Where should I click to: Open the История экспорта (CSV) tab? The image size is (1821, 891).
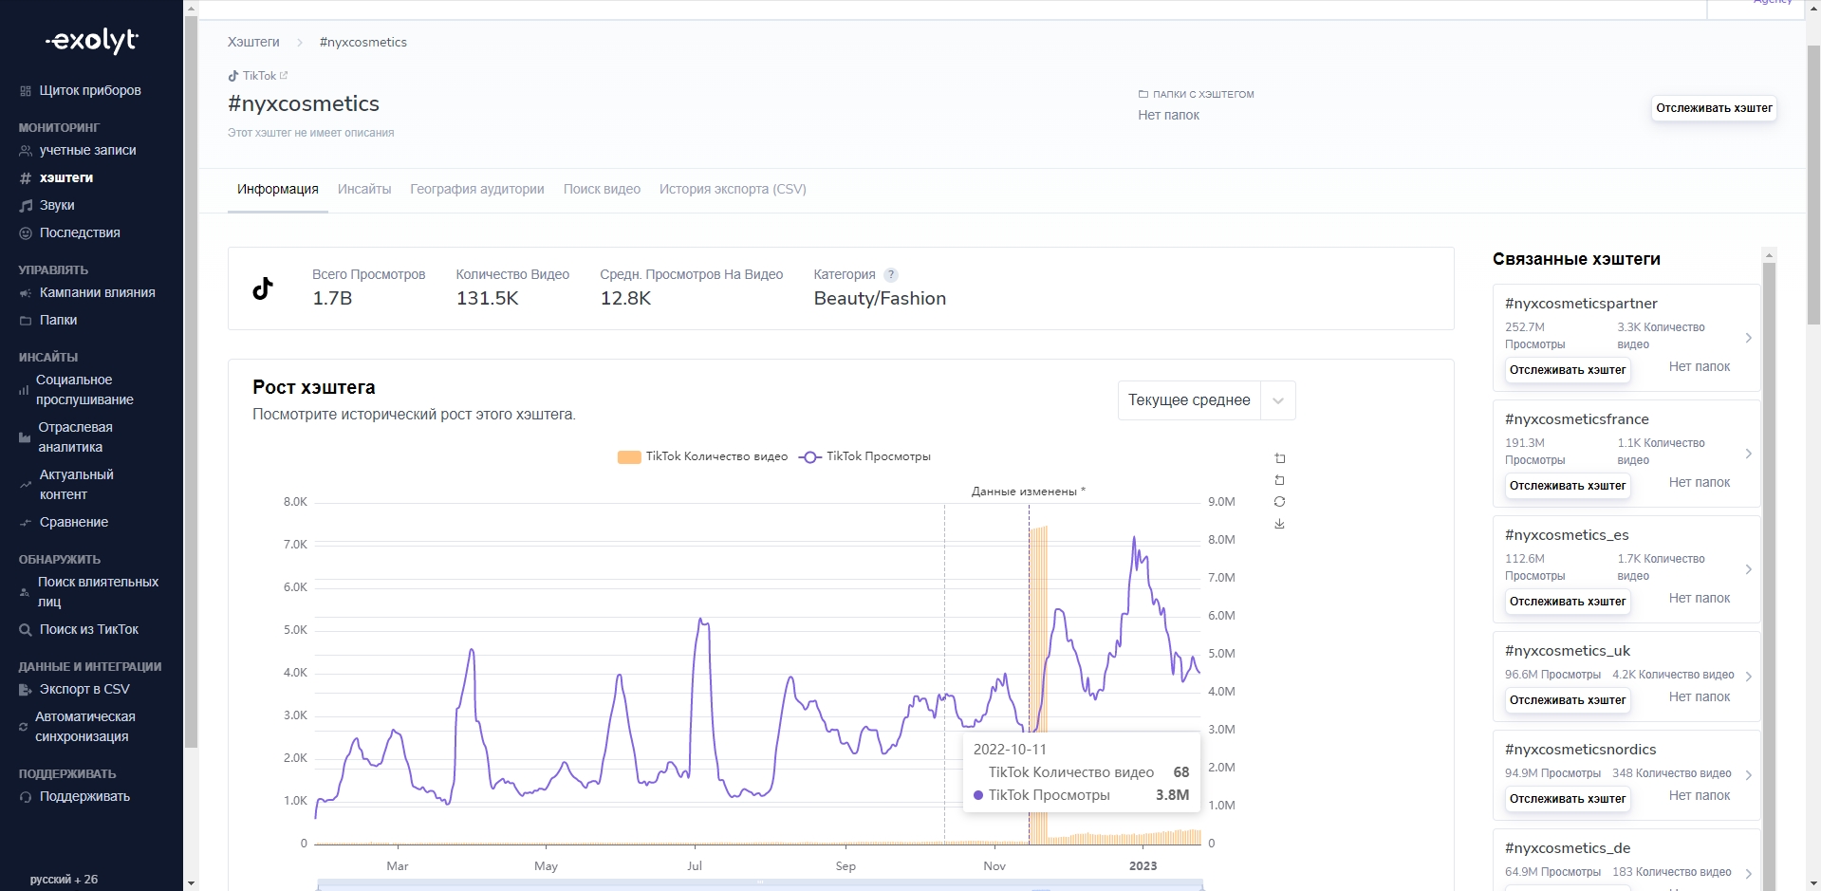(733, 190)
